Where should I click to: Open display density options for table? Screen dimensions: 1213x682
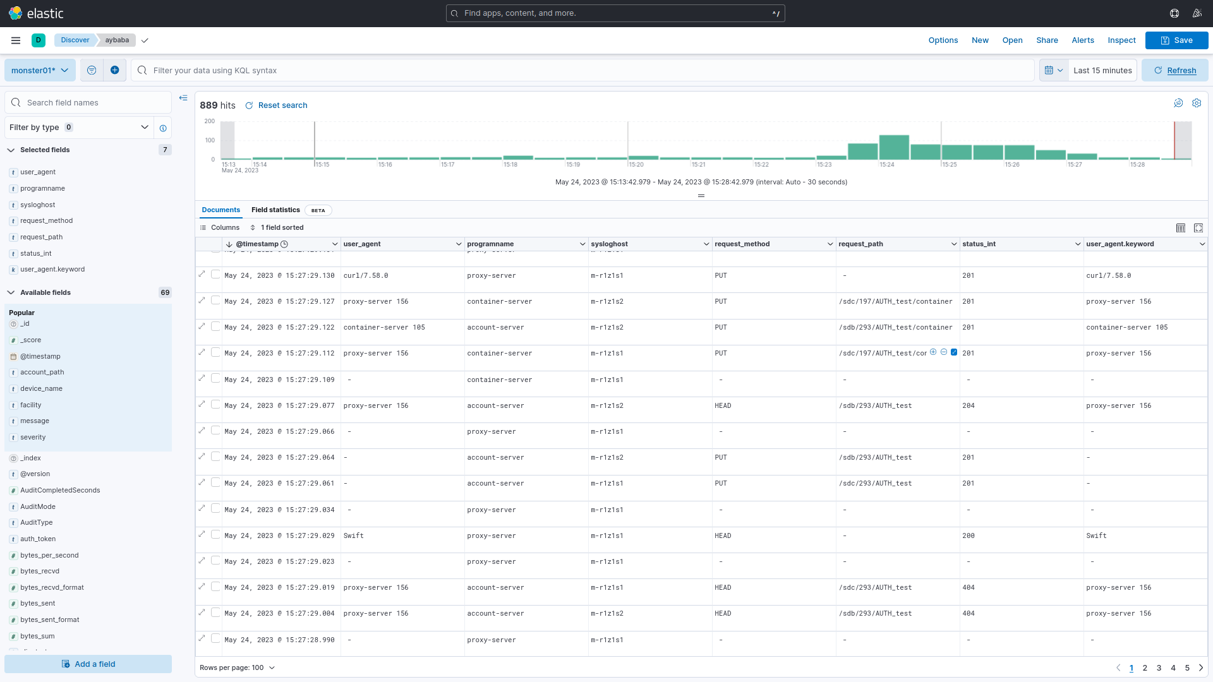click(1181, 228)
